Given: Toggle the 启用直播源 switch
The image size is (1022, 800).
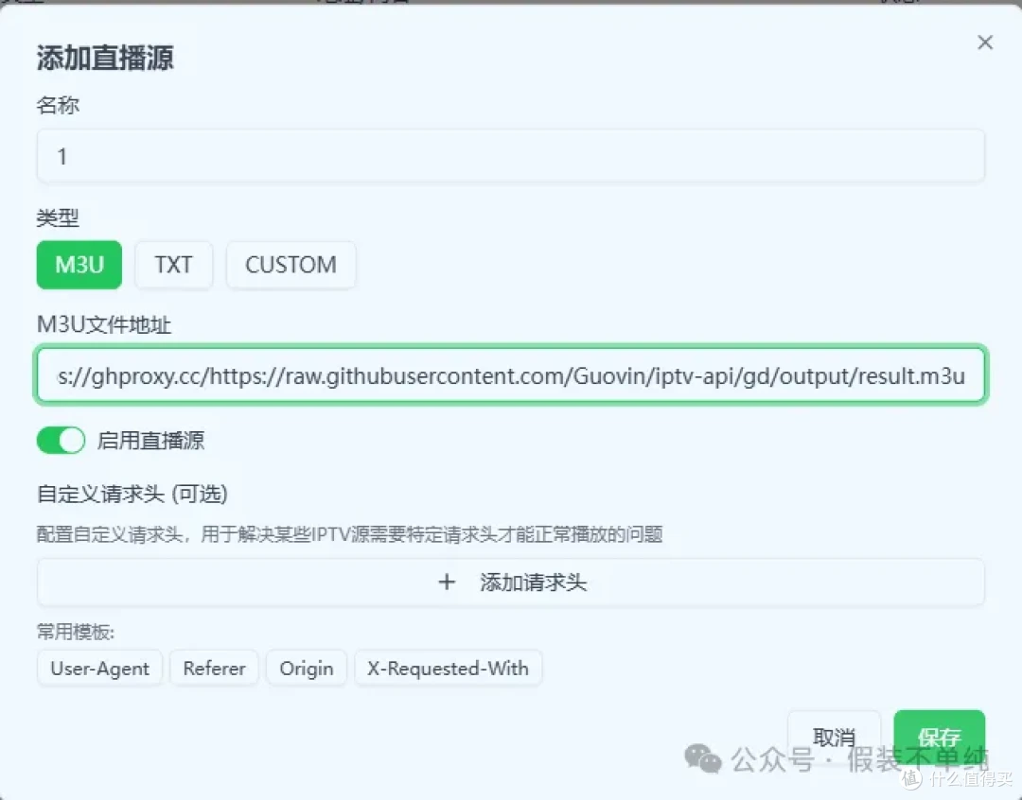Looking at the screenshot, I should (61, 441).
